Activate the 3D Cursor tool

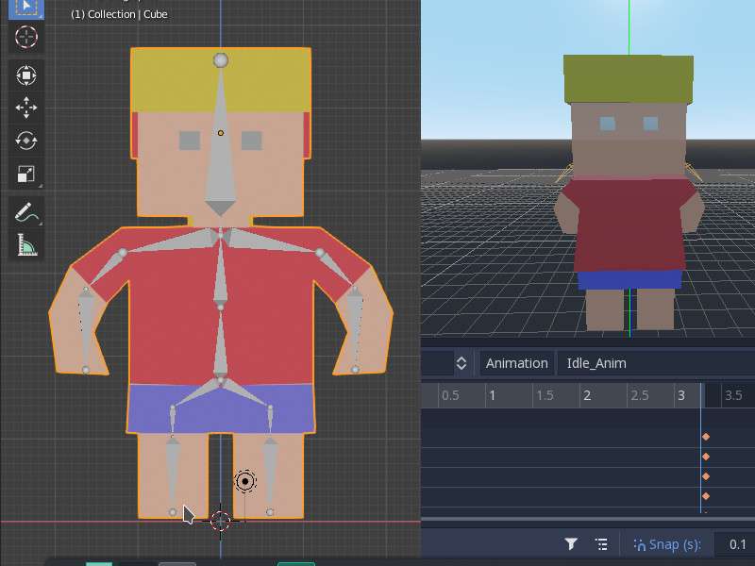point(26,37)
